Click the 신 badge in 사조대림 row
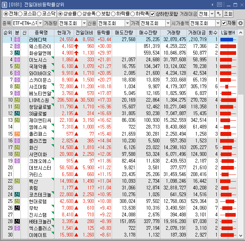This screenshot has width=245, height=241. coord(17,86)
